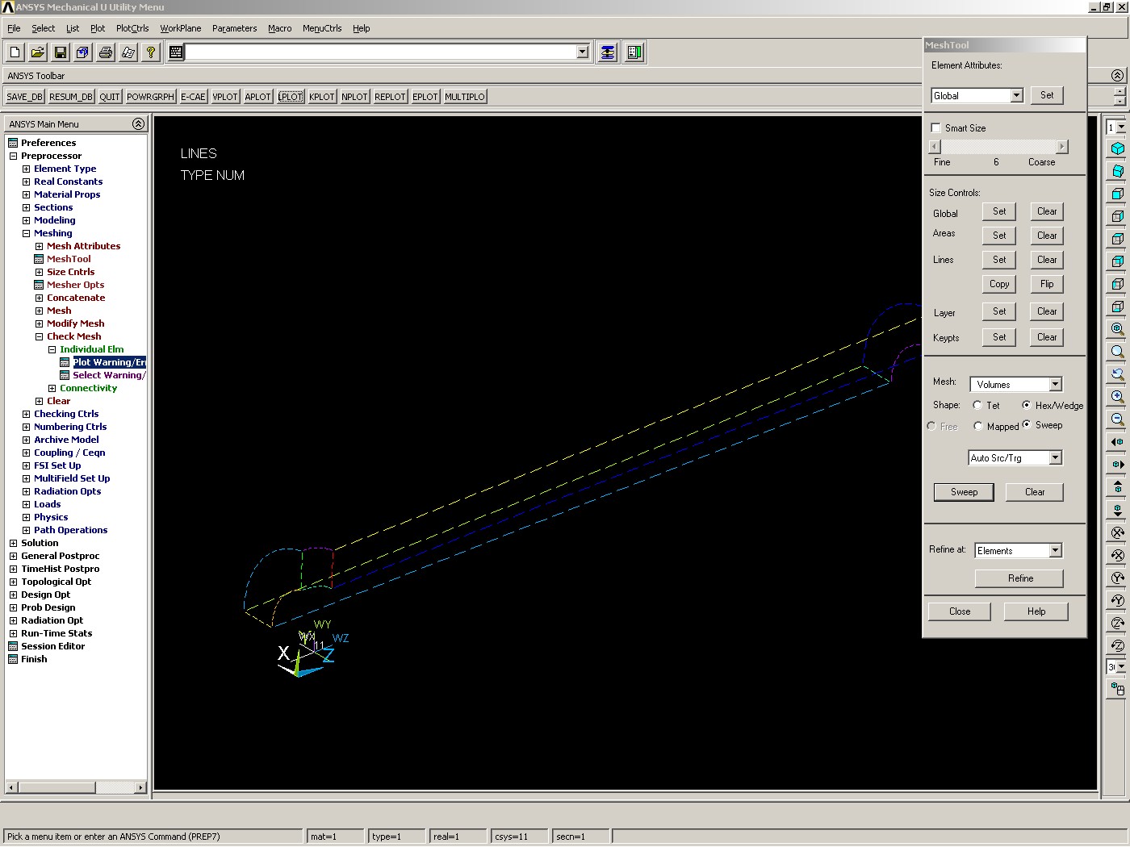Click the Raise Hidden icon in top toolbar
This screenshot has height=847, width=1130.
click(608, 52)
